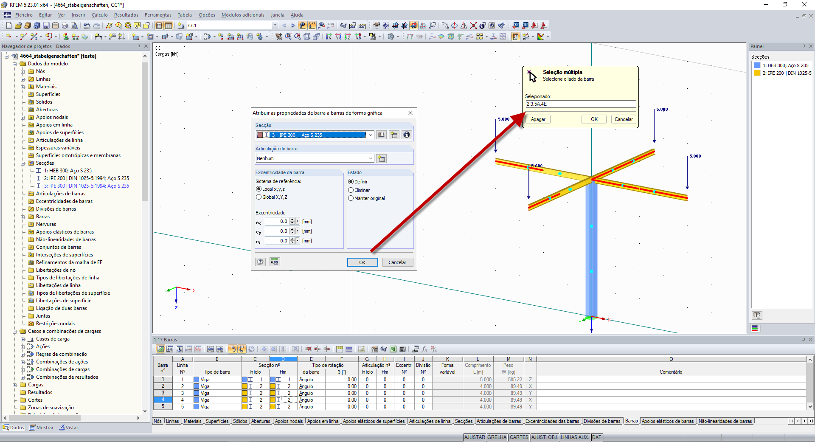Click the help icon in dialog
This screenshot has height=442, width=815.
[x=261, y=262]
